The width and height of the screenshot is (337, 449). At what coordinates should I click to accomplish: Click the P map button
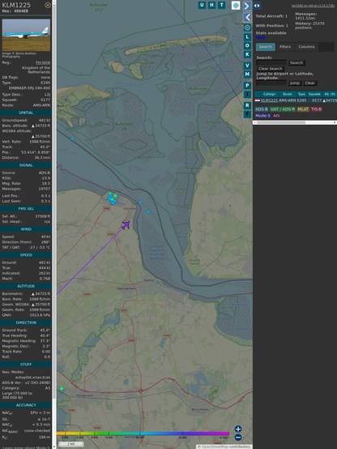pos(247,85)
